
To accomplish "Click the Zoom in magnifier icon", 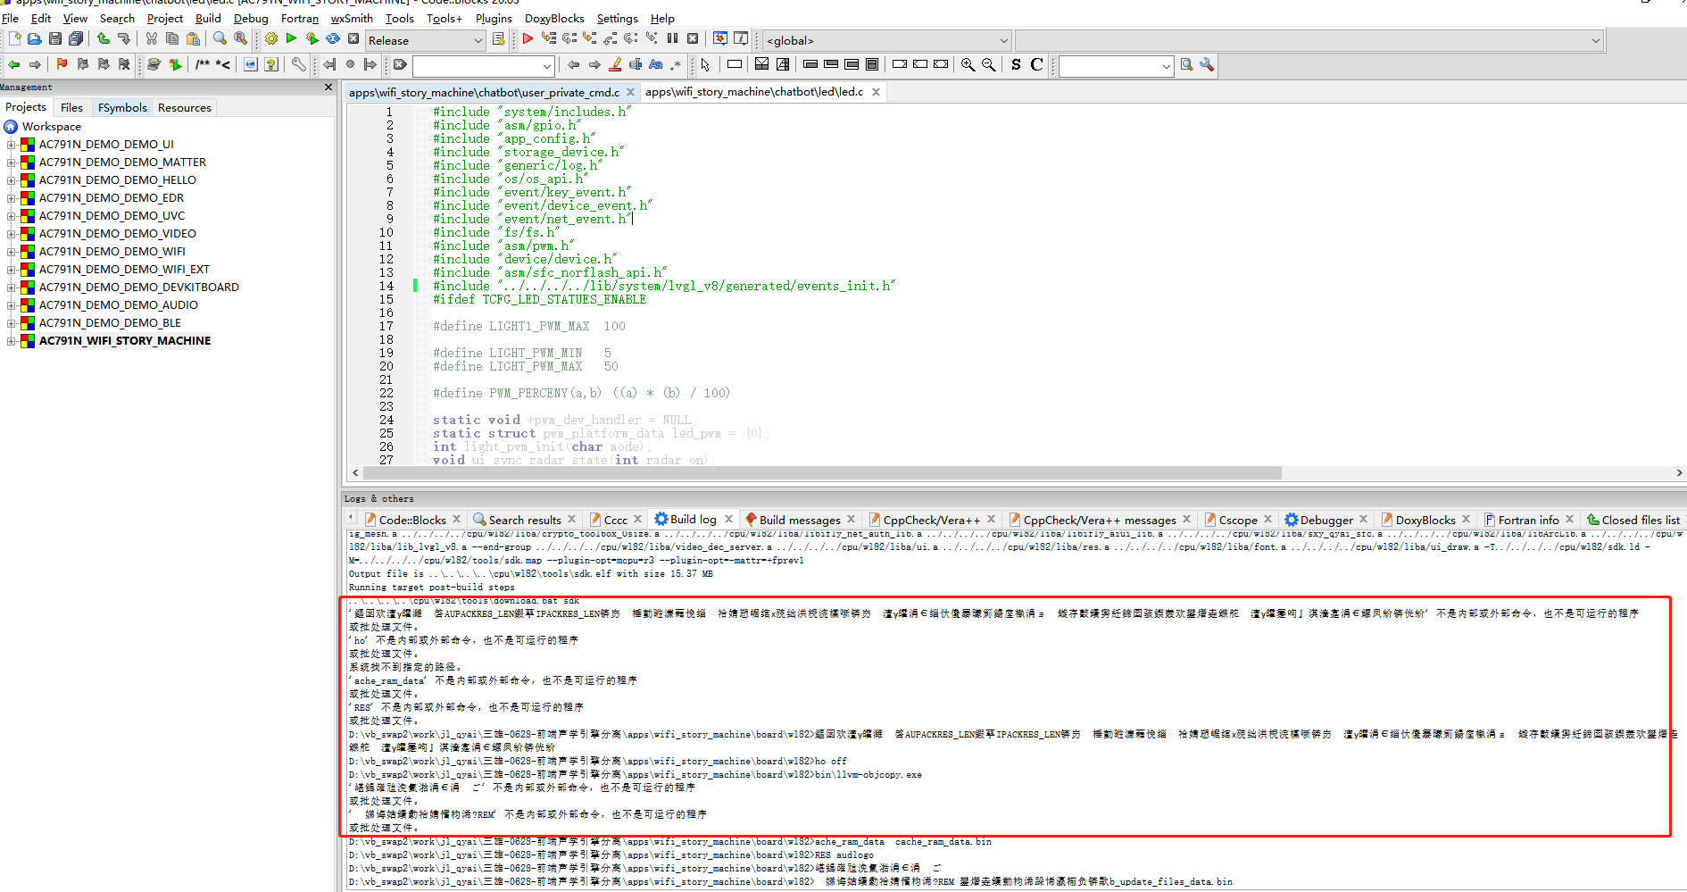I will pos(968,64).
